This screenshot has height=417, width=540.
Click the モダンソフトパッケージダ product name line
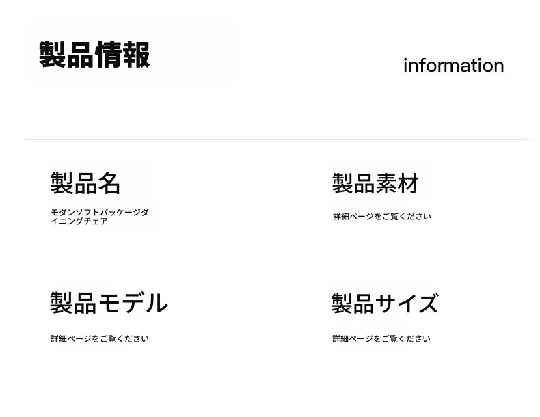coord(99,213)
